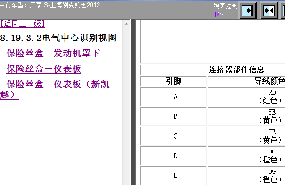
Task: Click the right-arrow view control icon
Action: [x=248, y=10]
